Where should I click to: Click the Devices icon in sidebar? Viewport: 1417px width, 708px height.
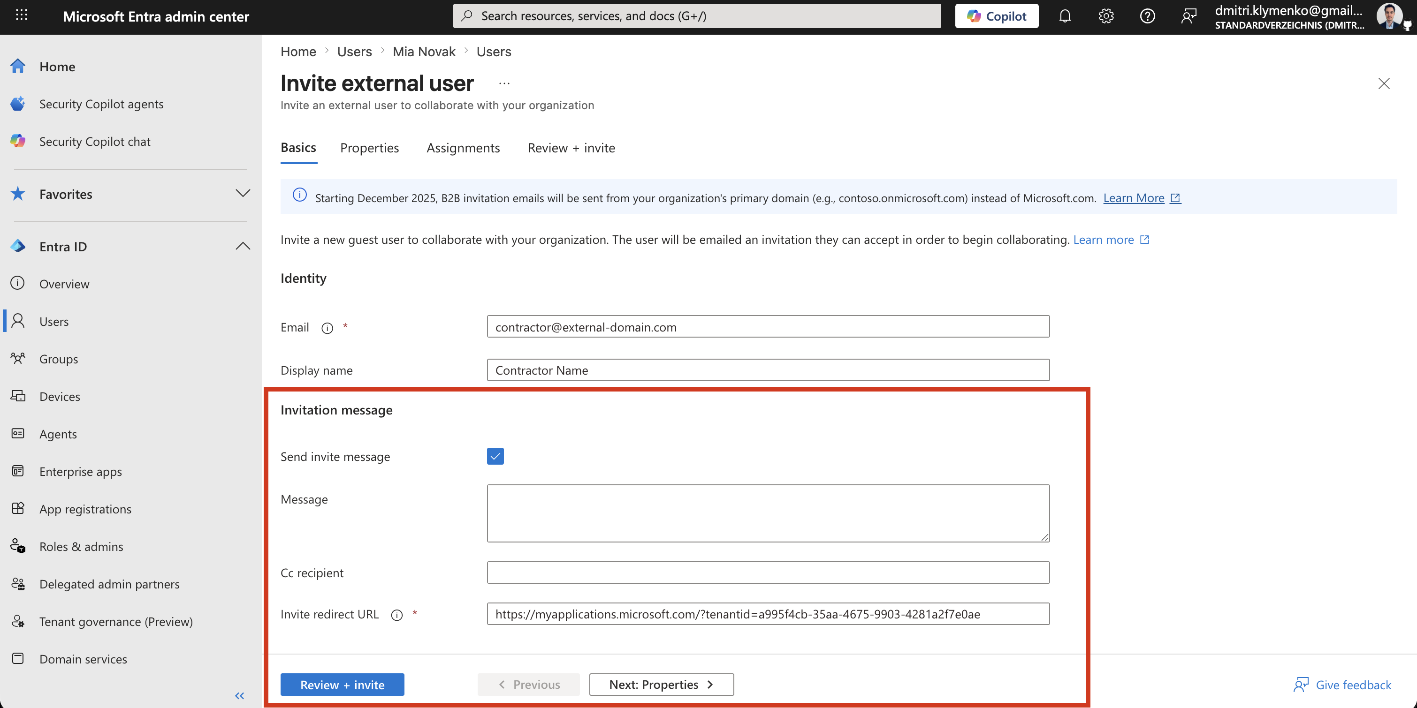[18, 396]
